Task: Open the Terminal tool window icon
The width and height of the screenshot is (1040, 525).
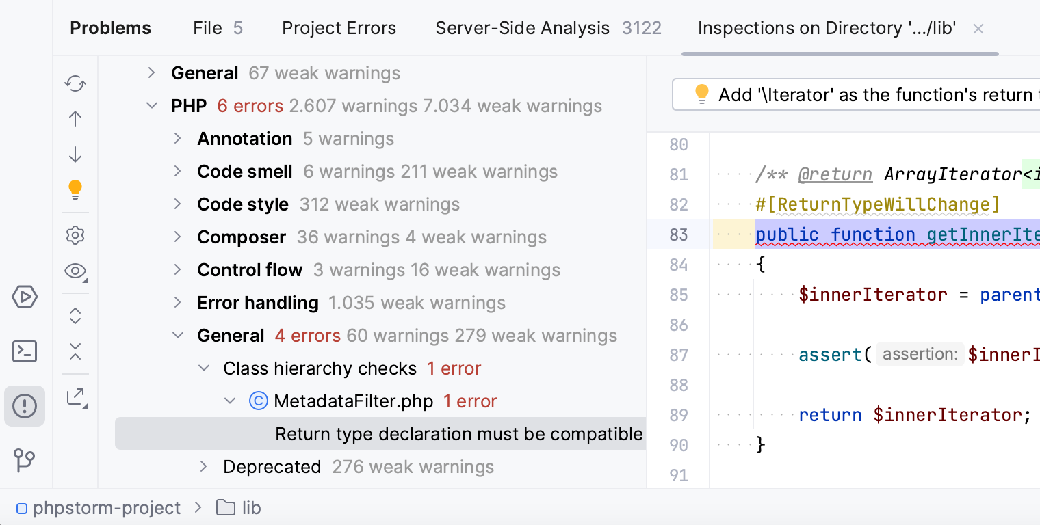Action: click(25, 351)
